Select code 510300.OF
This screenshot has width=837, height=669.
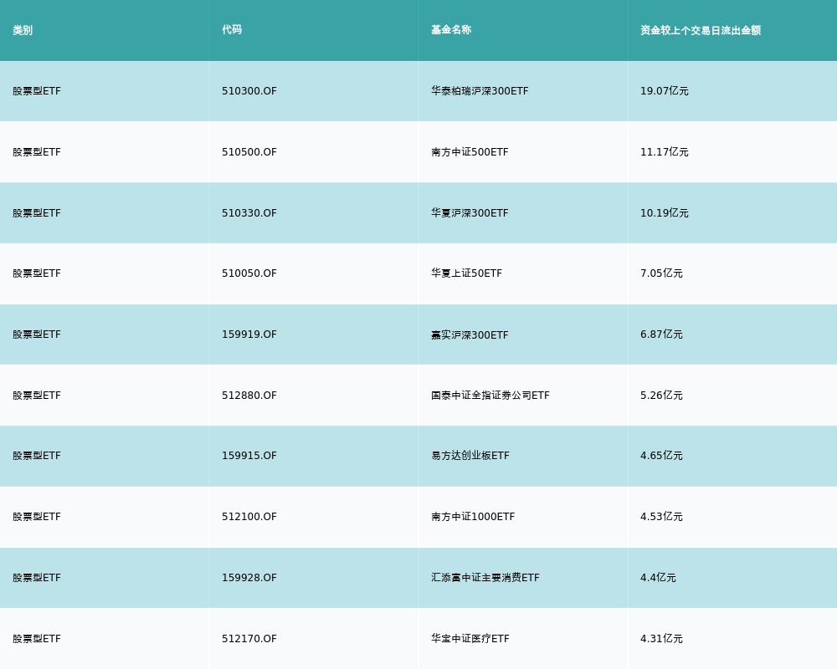coord(249,90)
